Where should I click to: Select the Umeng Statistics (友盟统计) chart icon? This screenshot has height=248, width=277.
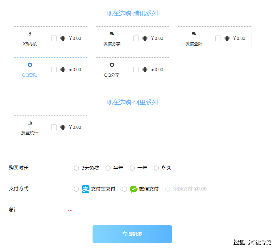pyautogui.click(x=30, y=123)
